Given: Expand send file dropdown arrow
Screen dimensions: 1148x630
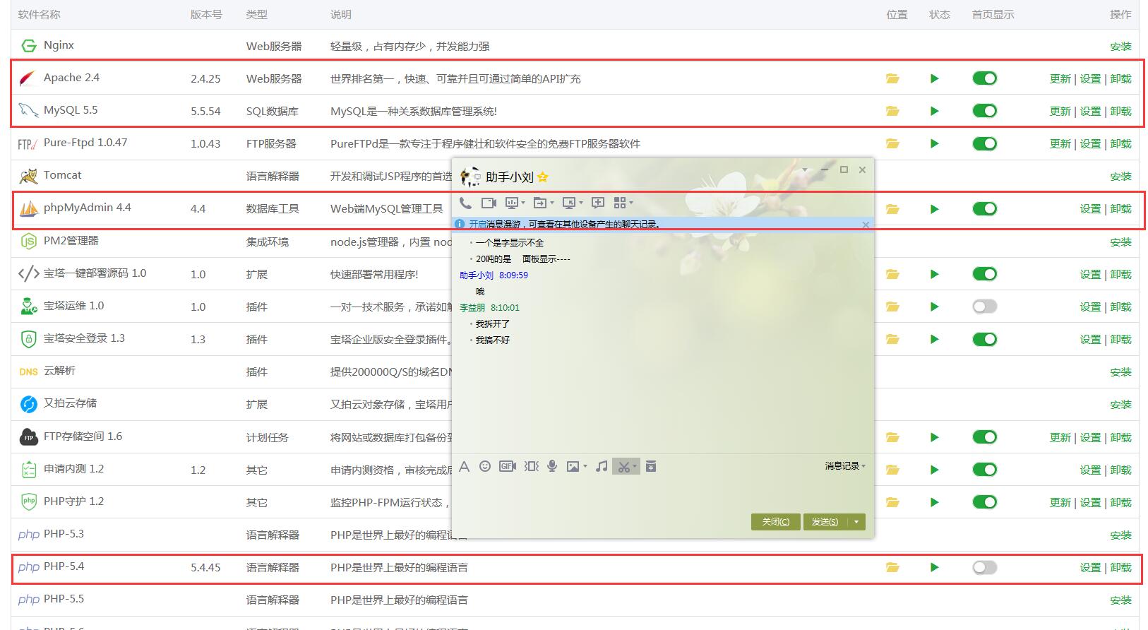Looking at the screenshot, I should pyautogui.click(x=551, y=203).
